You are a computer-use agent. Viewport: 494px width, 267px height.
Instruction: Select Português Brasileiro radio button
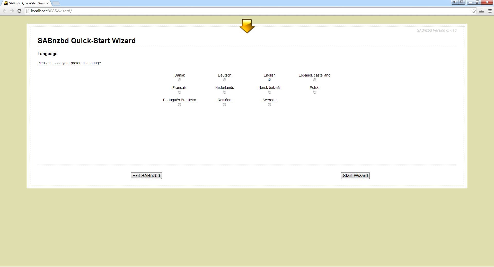tap(180, 104)
